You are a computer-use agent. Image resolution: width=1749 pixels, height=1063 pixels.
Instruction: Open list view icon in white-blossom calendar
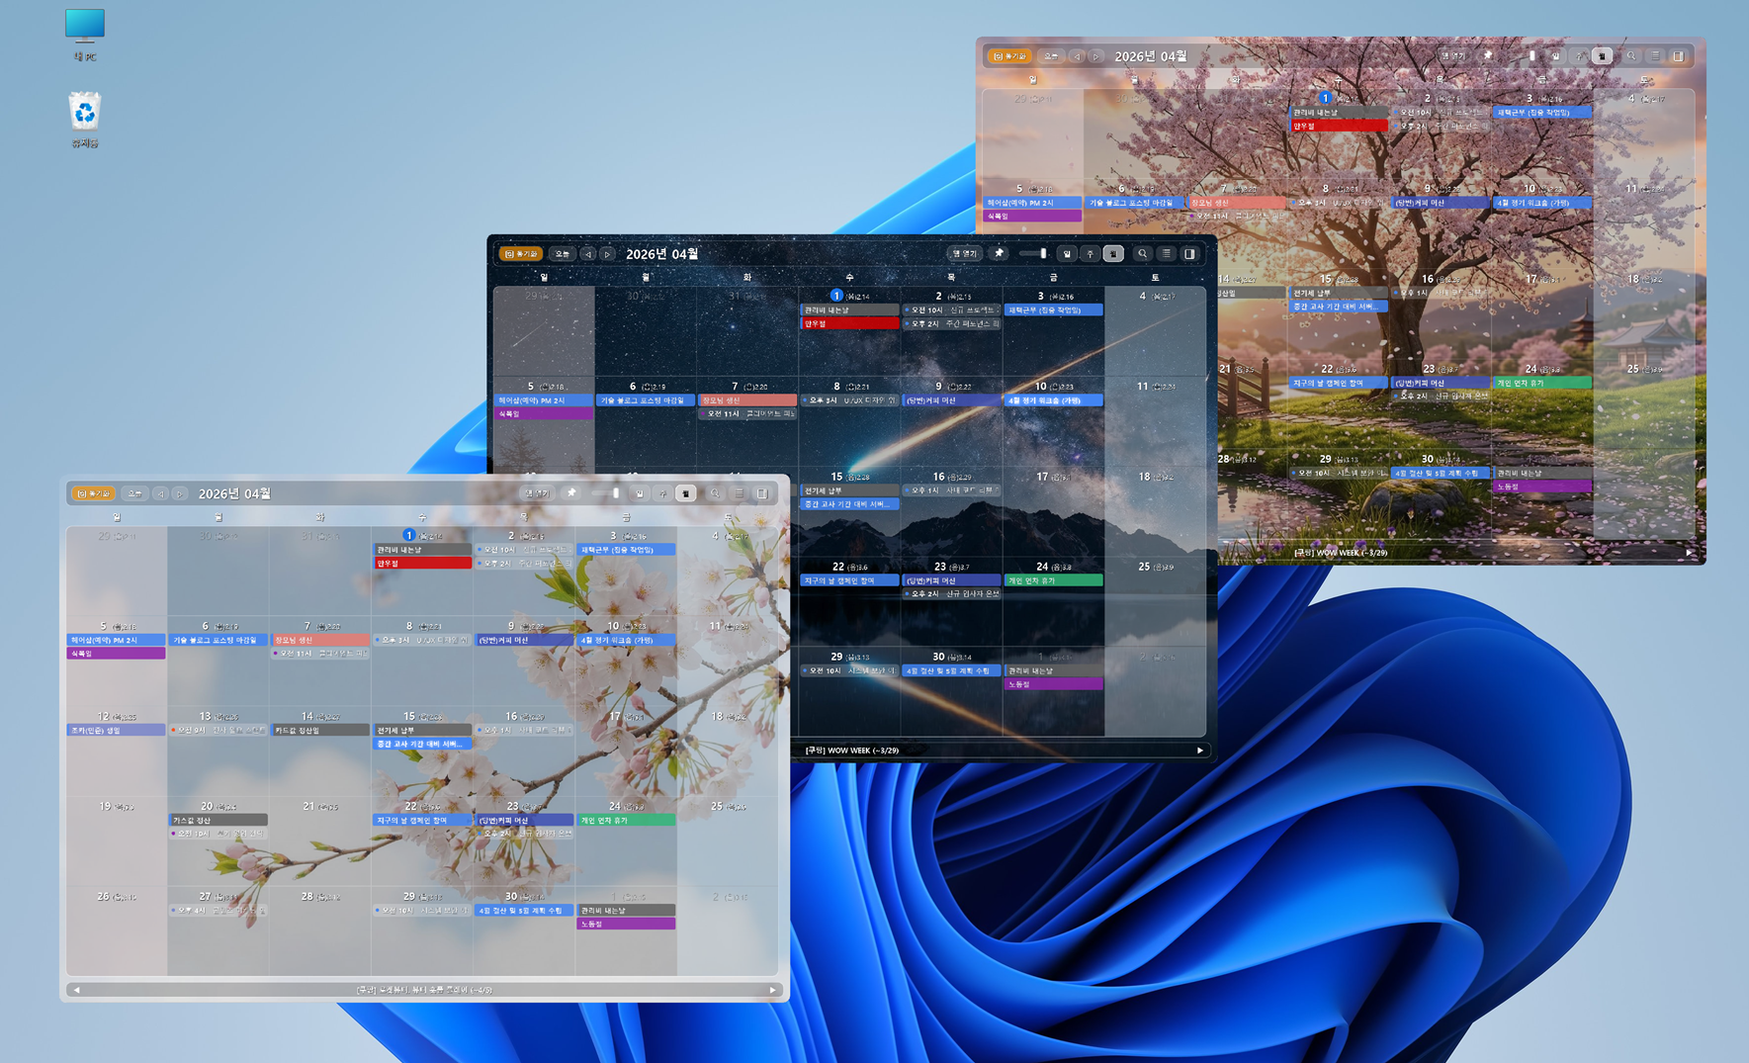click(x=739, y=493)
